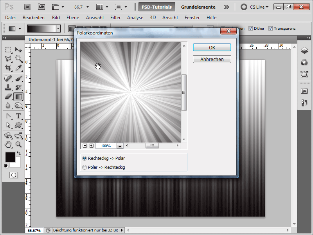Open the Layers panel icon

coord(304,51)
